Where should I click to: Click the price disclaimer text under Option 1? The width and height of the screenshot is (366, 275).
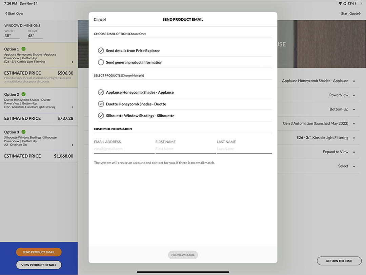tap(37, 80)
